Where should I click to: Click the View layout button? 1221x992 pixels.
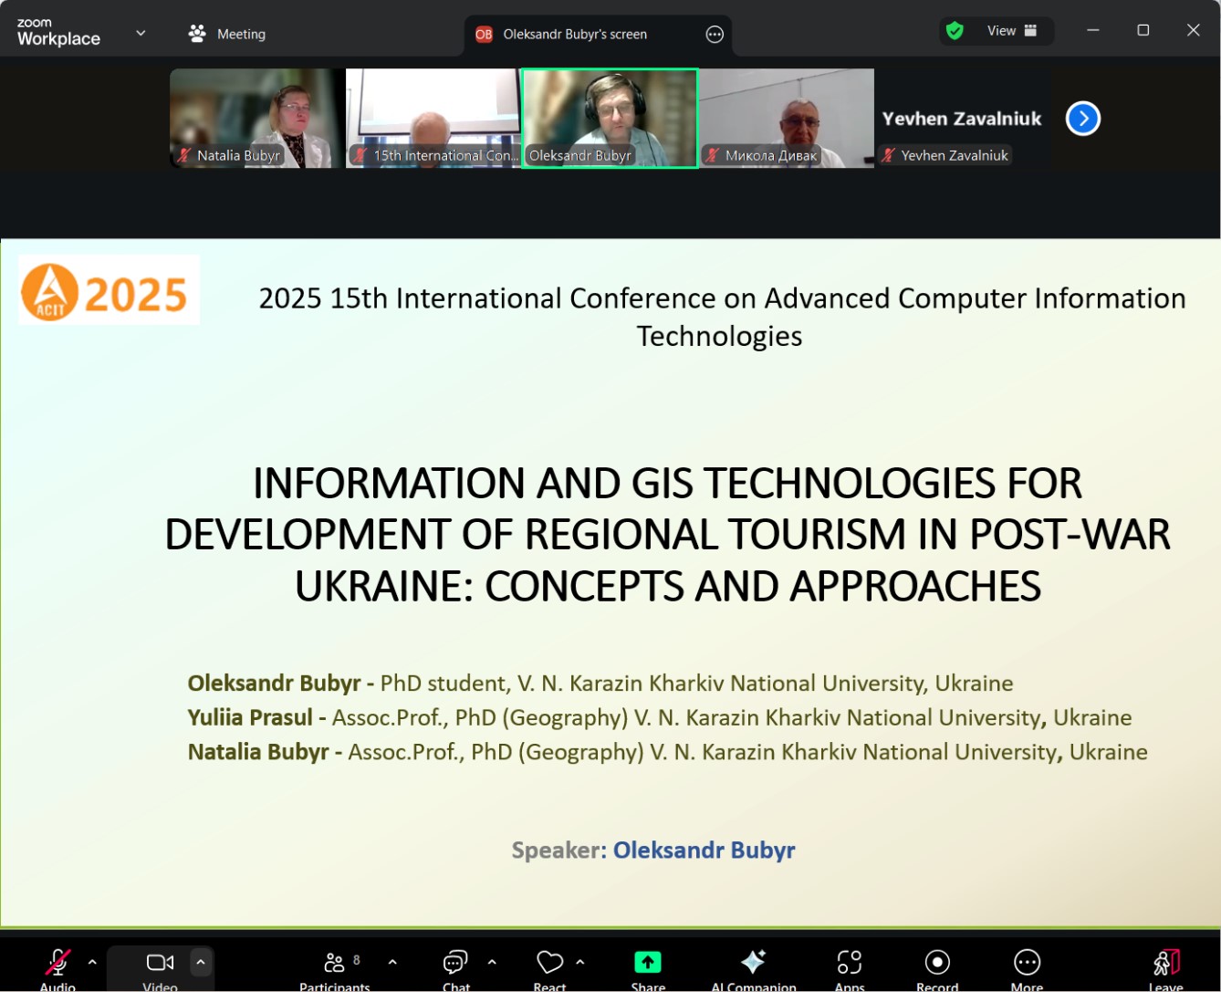pos(1011,31)
